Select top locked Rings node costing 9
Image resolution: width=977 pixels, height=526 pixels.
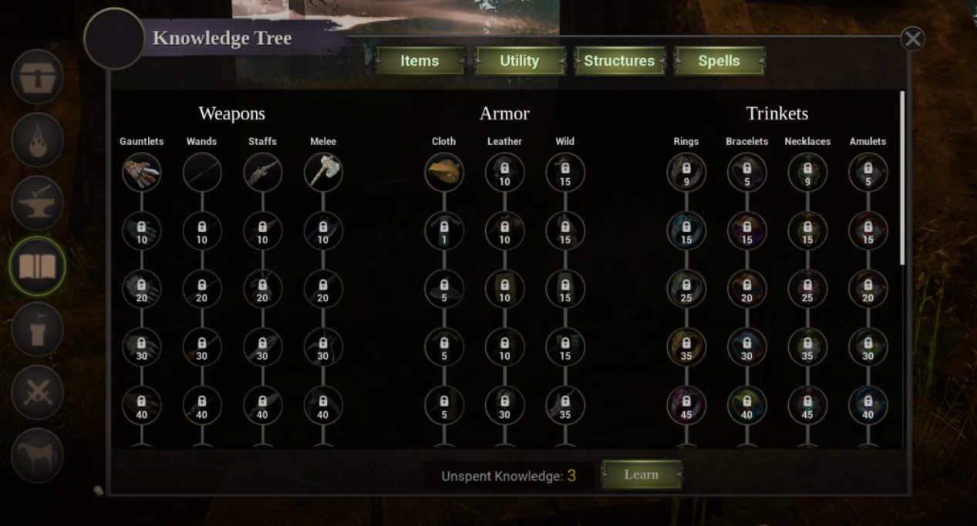coord(686,172)
